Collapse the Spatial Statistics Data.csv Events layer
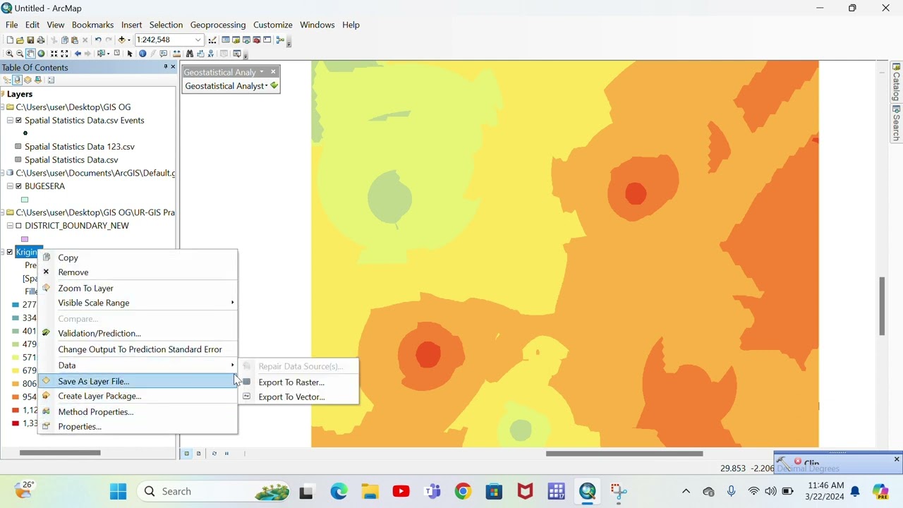Screen dimensions: 903x508 [10, 121]
